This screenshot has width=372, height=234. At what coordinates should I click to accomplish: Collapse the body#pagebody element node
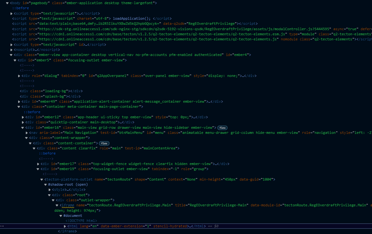point(7,3)
